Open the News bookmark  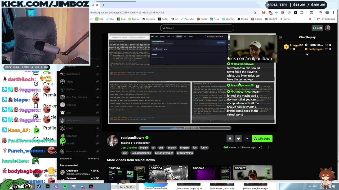coord(214,19)
